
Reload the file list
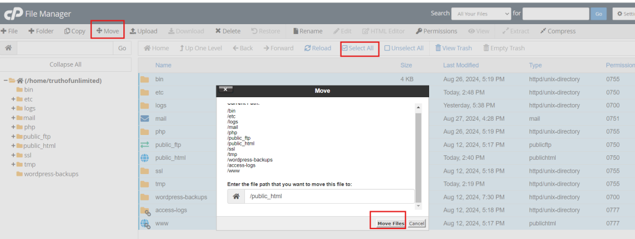(x=318, y=48)
